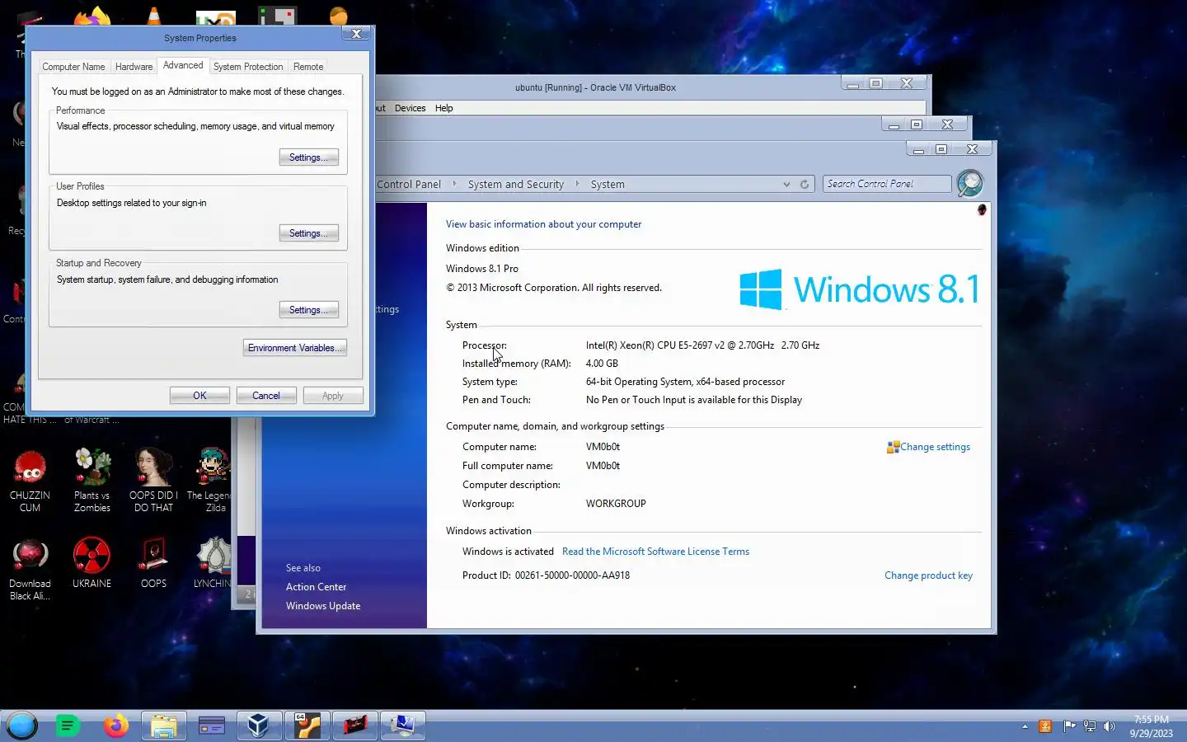Focus the Search Control Panel field
The width and height of the screenshot is (1187, 742).
(887, 184)
